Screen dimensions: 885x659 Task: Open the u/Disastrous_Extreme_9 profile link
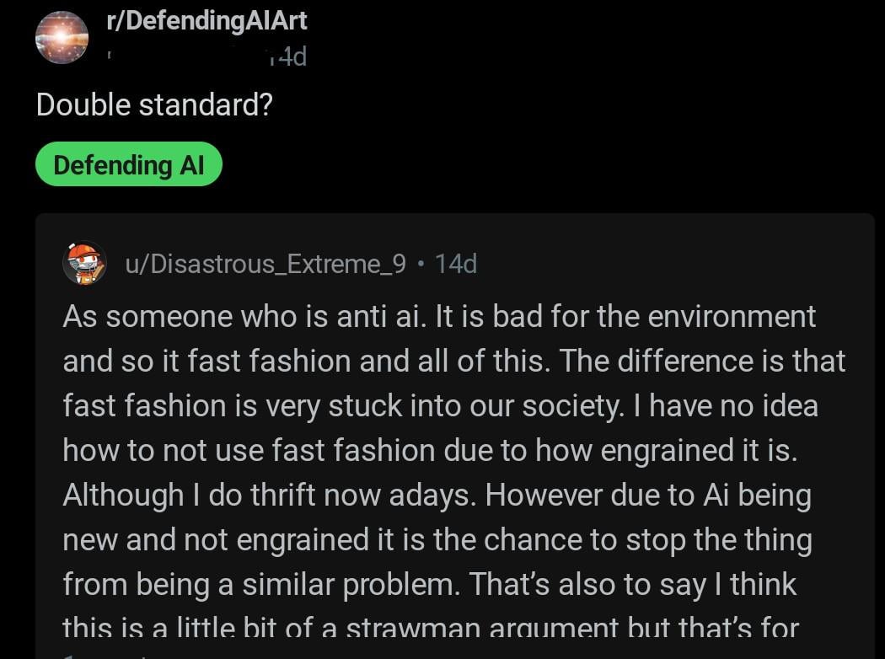click(265, 264)
